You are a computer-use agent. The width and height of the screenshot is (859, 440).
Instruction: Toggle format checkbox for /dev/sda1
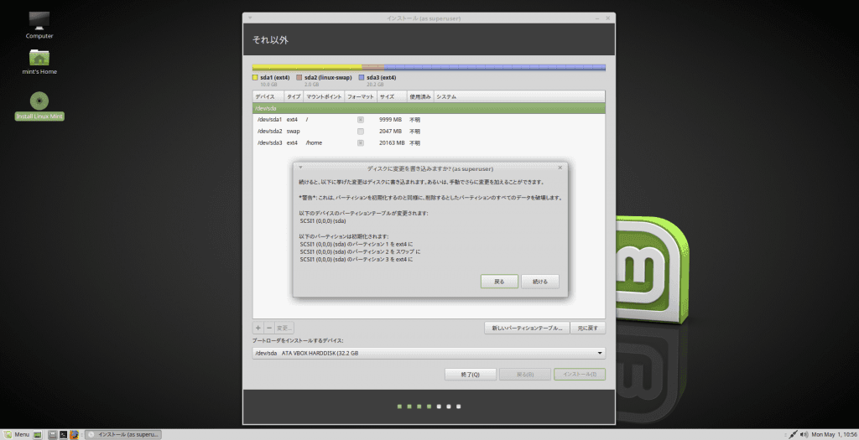point(361,119)
